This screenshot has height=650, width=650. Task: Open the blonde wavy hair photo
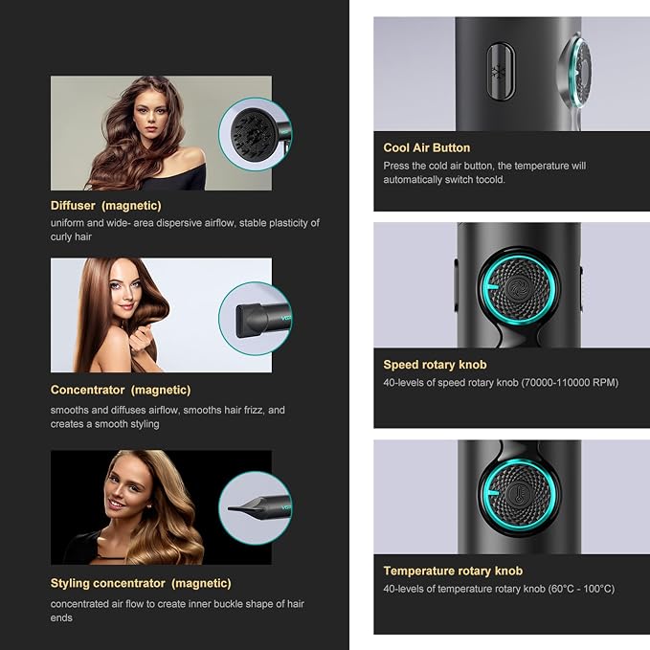point(161,507)
